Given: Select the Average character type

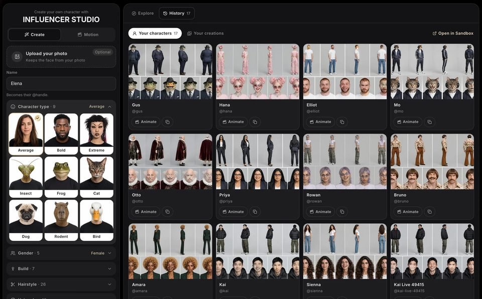Looking at the screenshot, I should (26, 133).
